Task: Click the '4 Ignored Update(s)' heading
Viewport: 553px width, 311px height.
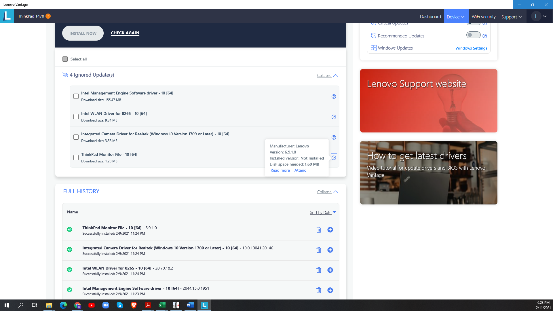Action: (92, 75)
